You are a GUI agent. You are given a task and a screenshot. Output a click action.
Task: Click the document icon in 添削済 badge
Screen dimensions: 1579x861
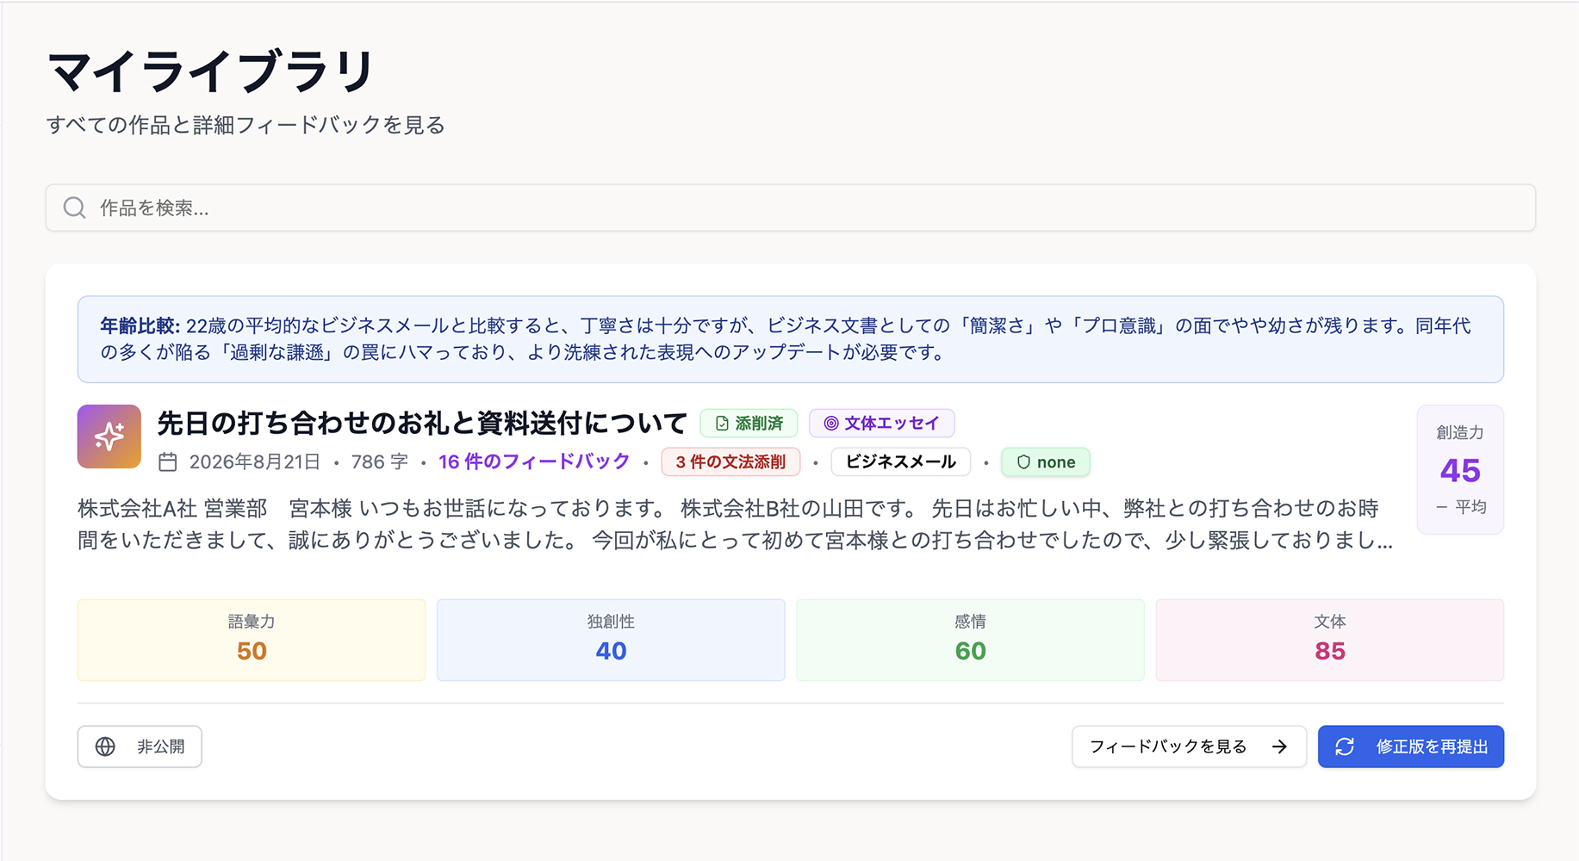click(722, 424)
